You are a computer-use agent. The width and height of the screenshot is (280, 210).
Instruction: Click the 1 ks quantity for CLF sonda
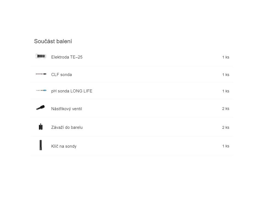click(x=226, y=75)
